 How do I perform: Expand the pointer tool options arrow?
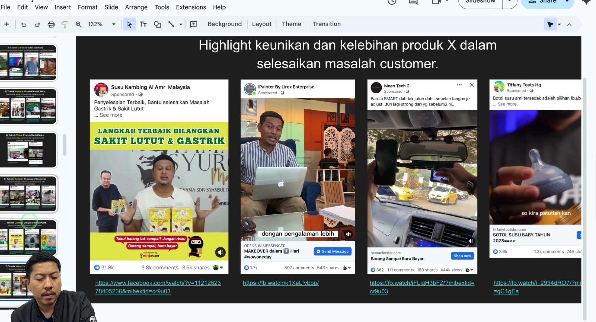(x=560, y=24)
